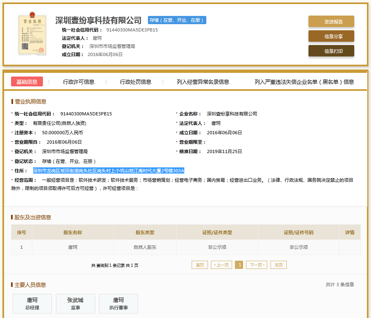Open the 张武城 监事 personnel card

[x=75, y=303]
